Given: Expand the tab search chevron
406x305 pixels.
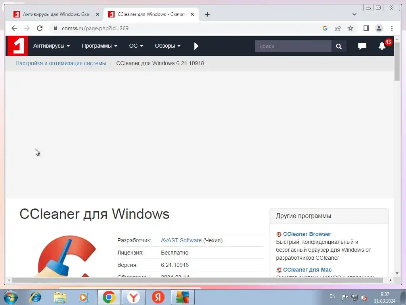Looking at the screenshot, I should point(354,14).
